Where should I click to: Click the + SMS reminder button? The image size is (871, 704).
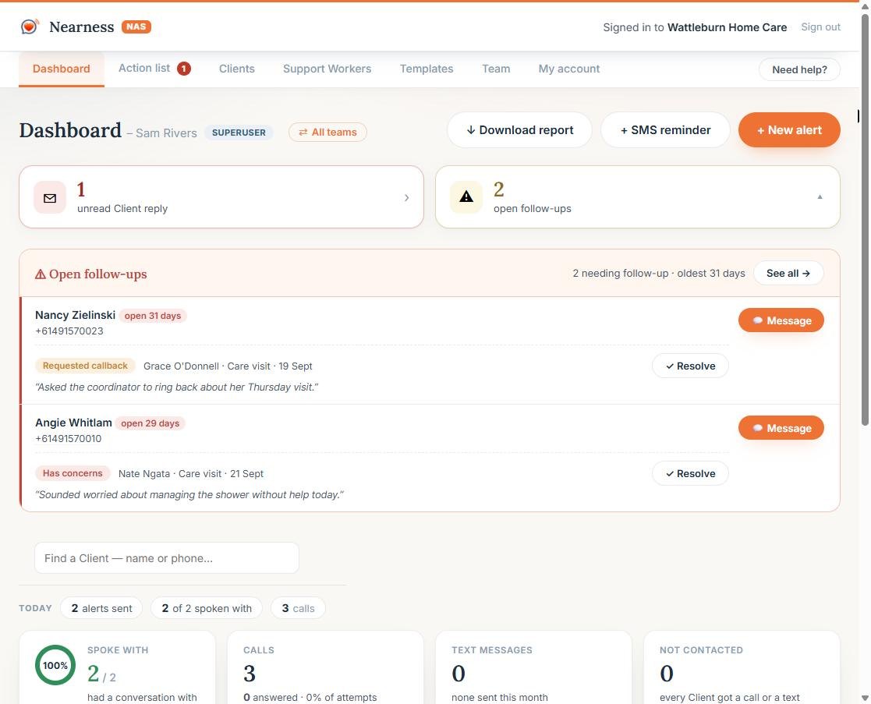point(665,130)
